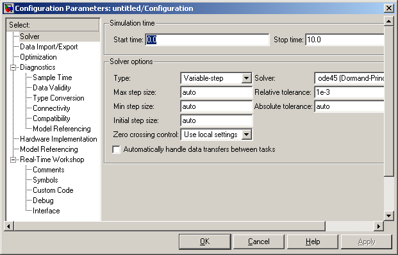This screenshot has height=255, width=398.
Task: Open the solver Type dropdown
Action: (x=246, y=78)
